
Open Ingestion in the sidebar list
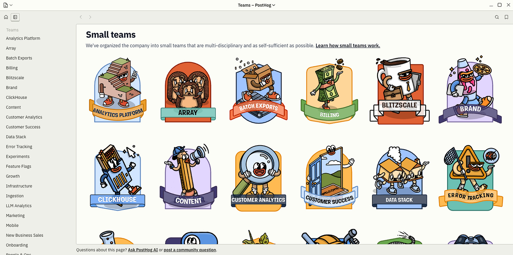(x=15, y=196)
